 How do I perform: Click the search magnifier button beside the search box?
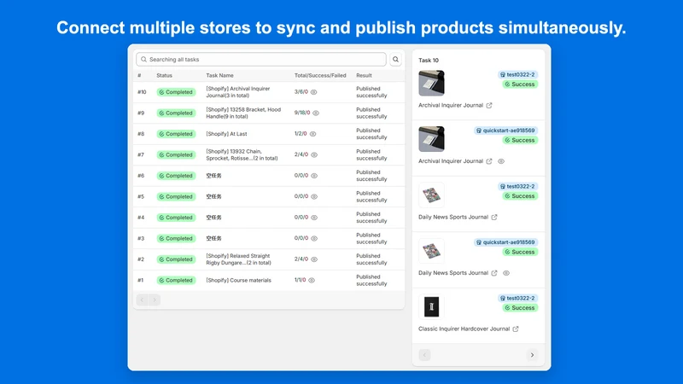pyautogui.click(x=395, y=59)
